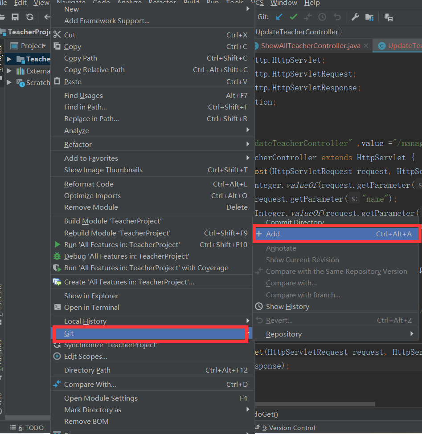Image resolution: width=422 pixels, height=434 pixels.
Task: Open settings via the wrench icon
Action: (x=355, y=17)
